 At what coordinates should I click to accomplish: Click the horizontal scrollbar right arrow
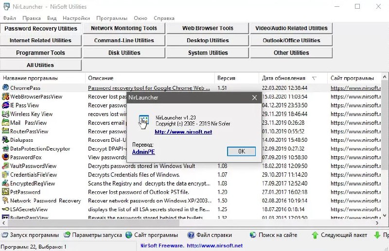coord(377,223)
